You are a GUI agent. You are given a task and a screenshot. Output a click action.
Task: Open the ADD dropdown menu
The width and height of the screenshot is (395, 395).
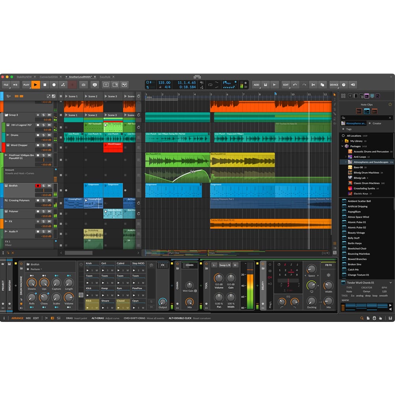tap(256, 85)
